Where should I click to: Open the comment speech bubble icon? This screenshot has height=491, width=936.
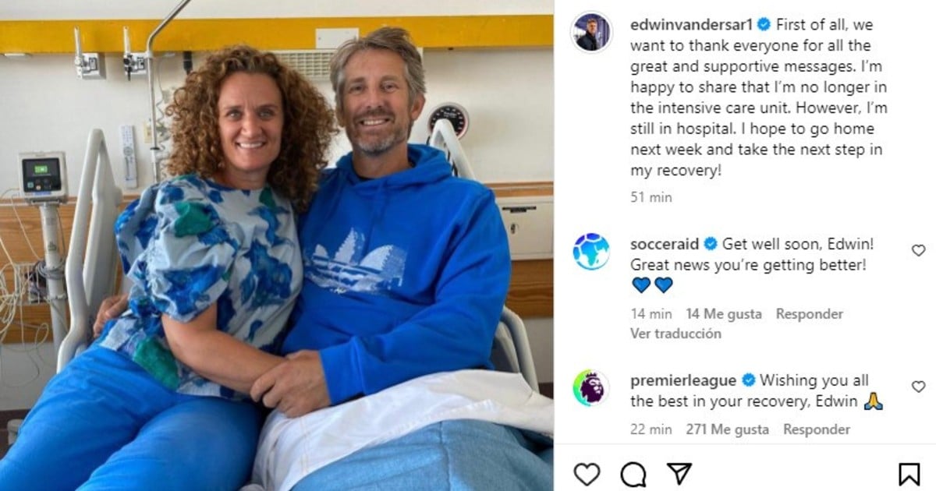coord(633,474)
